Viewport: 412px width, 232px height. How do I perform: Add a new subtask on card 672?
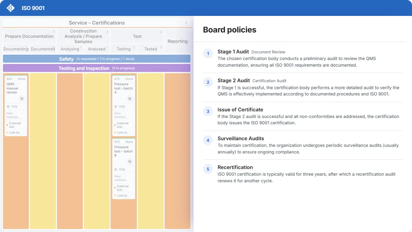click(121, 115)
